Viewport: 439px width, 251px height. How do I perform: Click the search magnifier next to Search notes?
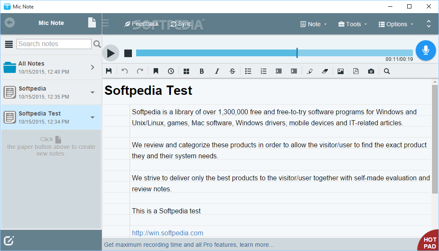pyautogui.click(x=97, y=44)
